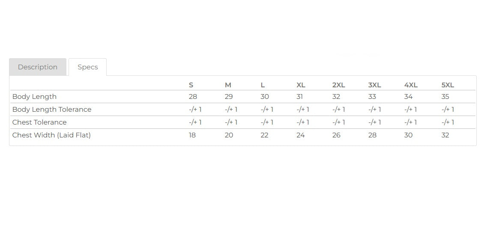The height and width of the screenshot is (250, 481).
Task: Click chest width value 18 for S
Action: click(x=192, y=135)
